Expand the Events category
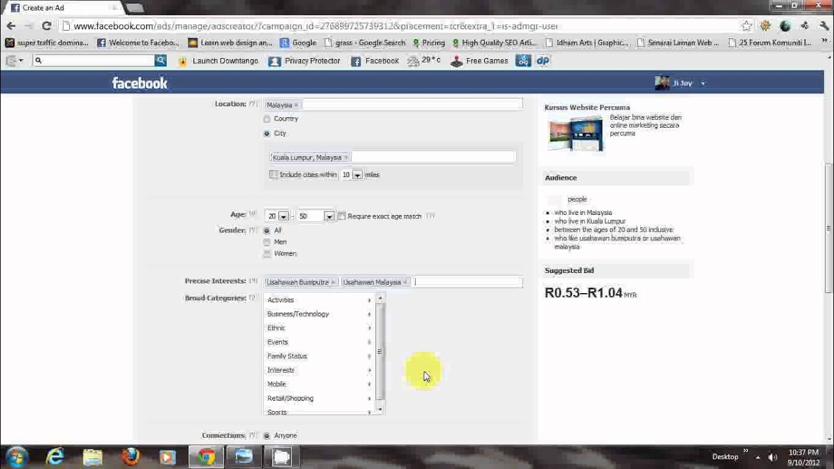The width and height of the screenshot is (834, 469). (319, 342)
